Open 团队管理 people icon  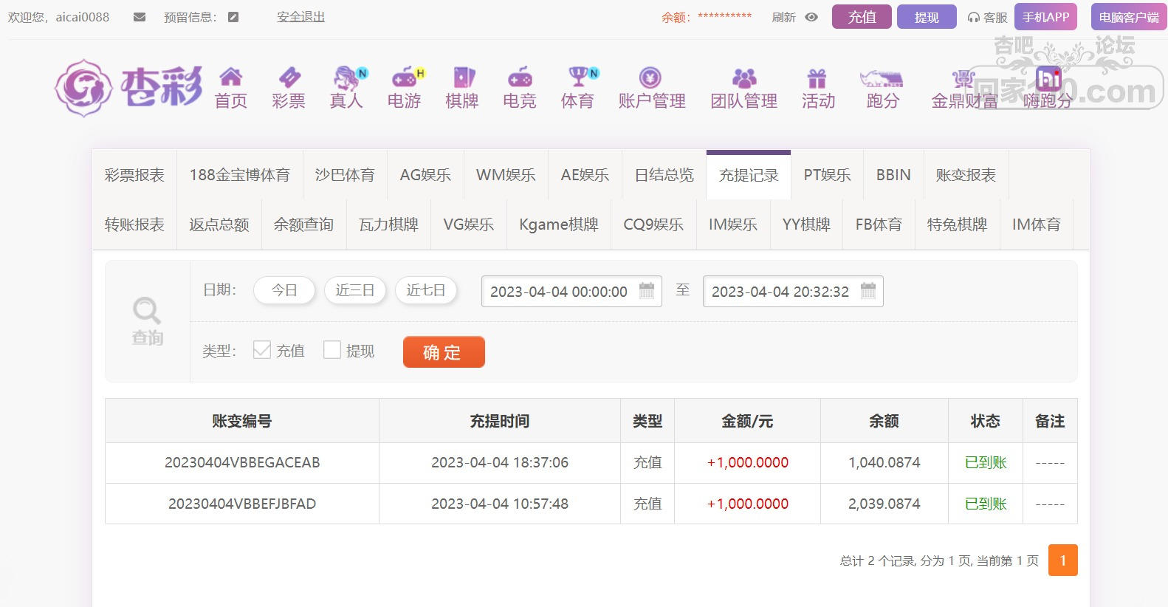click(x=744, y=77)
